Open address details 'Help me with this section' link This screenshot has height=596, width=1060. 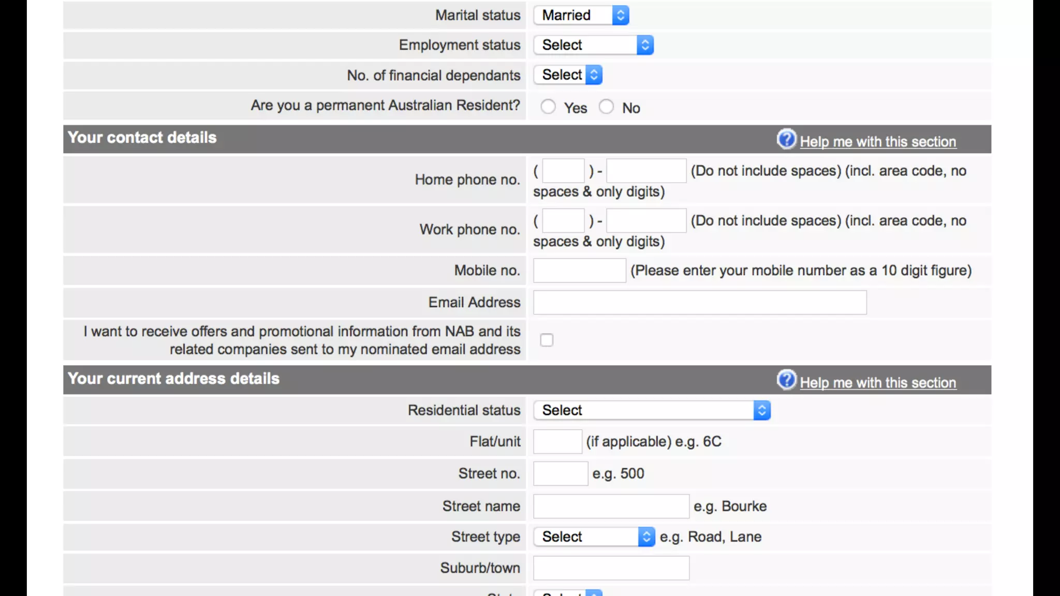click(878, 383)
